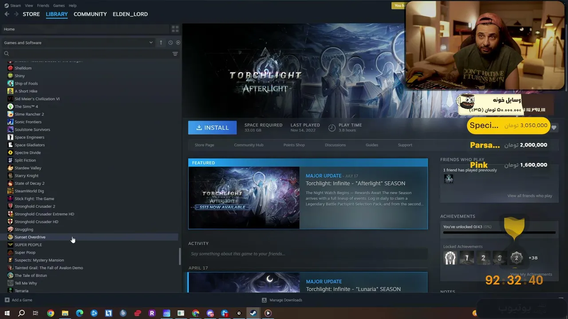The height and width of the screenshot is (319, 568).
Task: Switch to the LIBRARY tab
Action: click(57, 14)
